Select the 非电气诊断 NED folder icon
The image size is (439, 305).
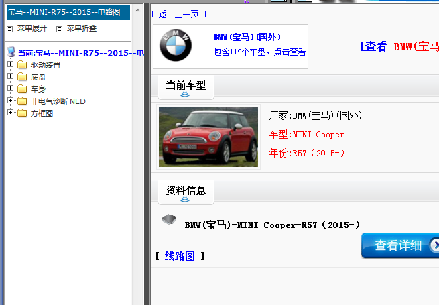(22, 101)
